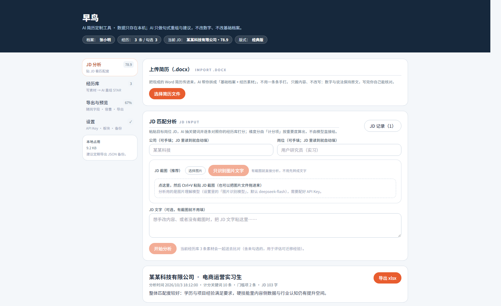The height and width of the screenshot is (306, 501).
Task: Focus the 公司 input field
Action: [211, 150]
